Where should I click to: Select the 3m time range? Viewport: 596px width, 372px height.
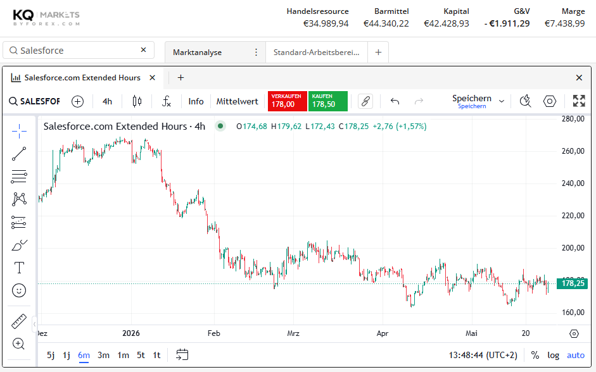point(103,355)
